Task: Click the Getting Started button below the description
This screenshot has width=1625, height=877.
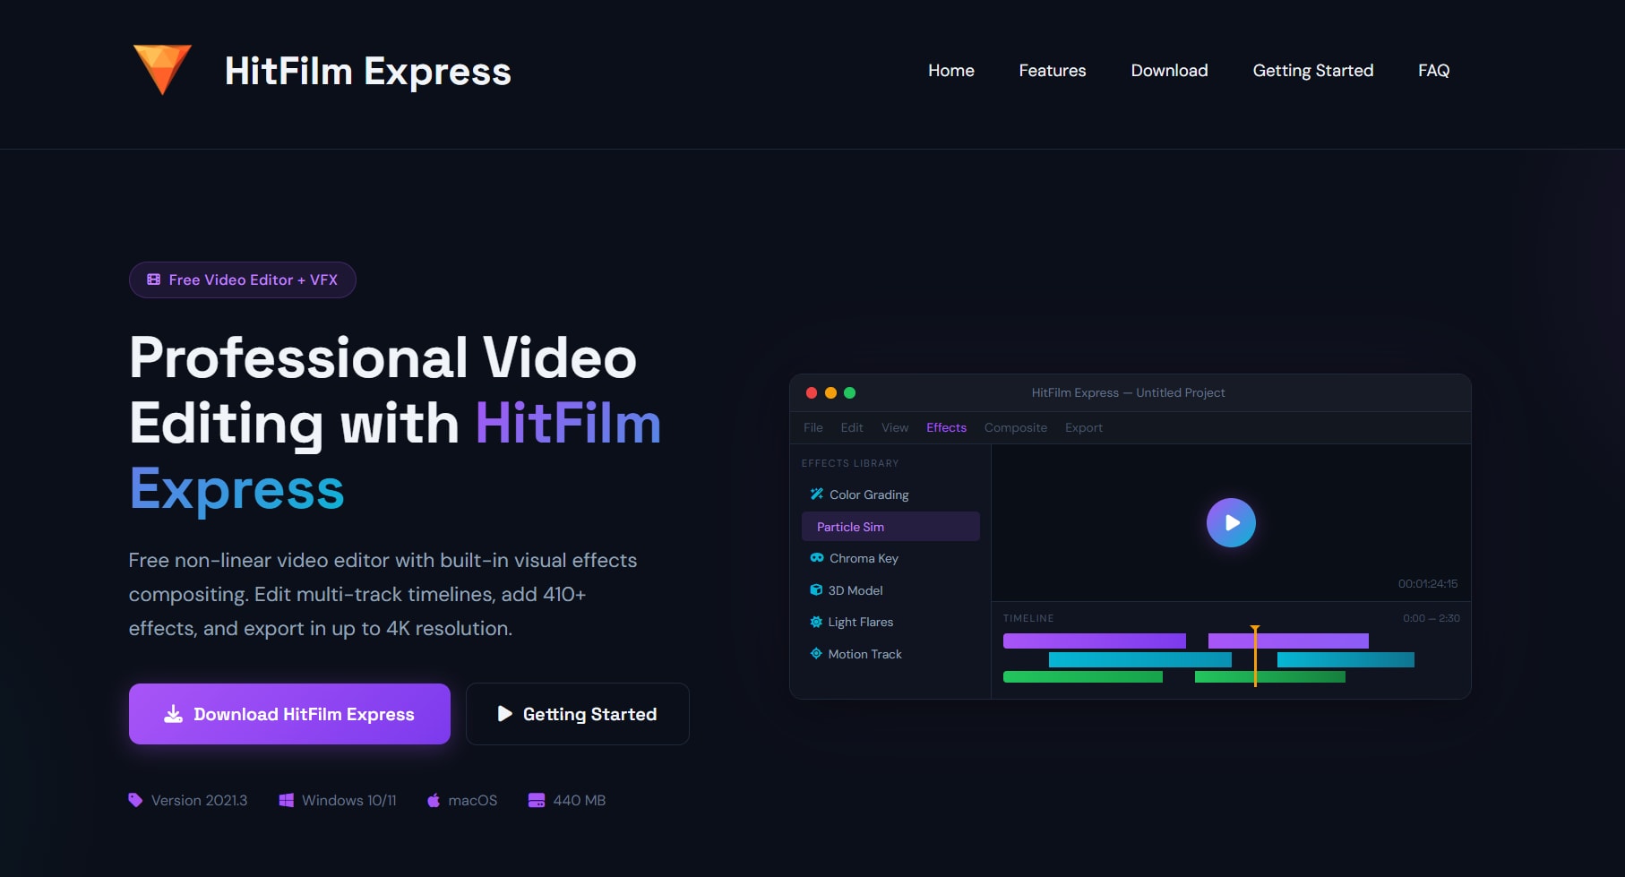Action: (578, 714)
